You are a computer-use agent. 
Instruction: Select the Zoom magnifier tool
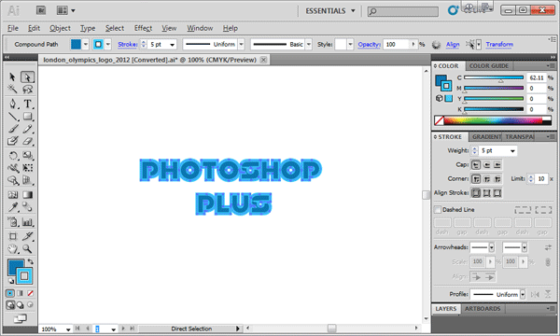click(x=27, y=248)
